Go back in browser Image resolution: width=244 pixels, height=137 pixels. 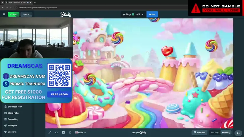(x=3, y=7)
